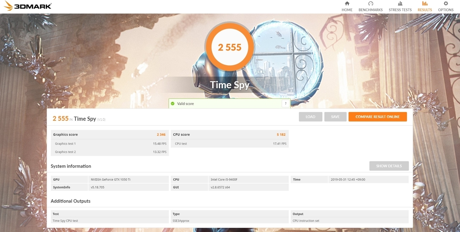Click the CPU instruction set output cell
The height and width of the screenshot is (232, 460).
tap(350, 221)
